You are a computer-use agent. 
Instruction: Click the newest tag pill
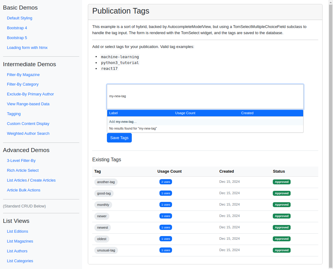point(103,227)
